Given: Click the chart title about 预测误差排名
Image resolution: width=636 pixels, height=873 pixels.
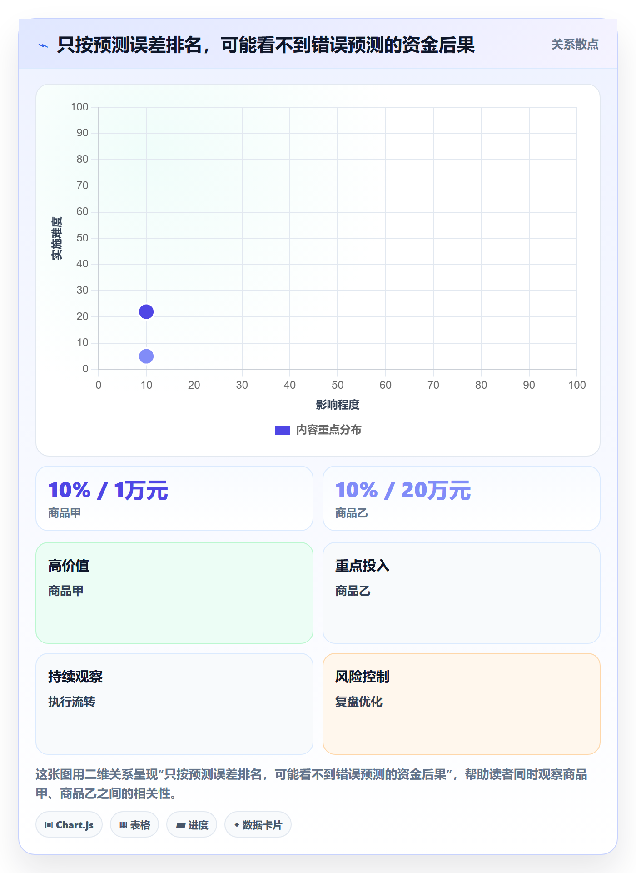Looking at the screenshot, I should [266, 45].
